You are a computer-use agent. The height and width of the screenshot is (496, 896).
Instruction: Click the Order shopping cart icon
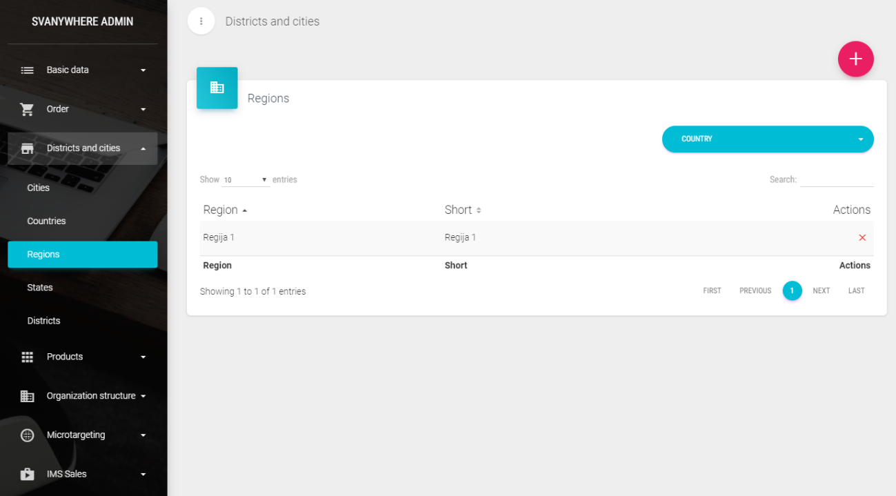click(27, 109)
